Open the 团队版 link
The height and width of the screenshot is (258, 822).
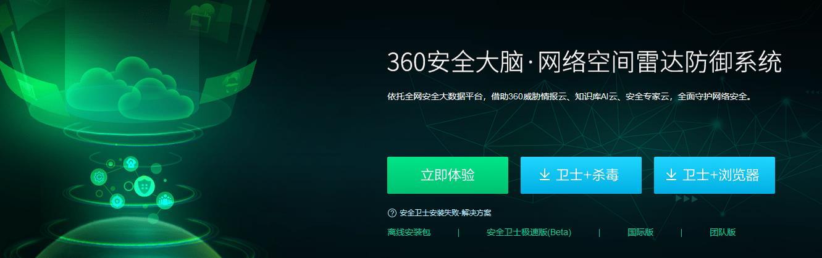click(723, 233)
